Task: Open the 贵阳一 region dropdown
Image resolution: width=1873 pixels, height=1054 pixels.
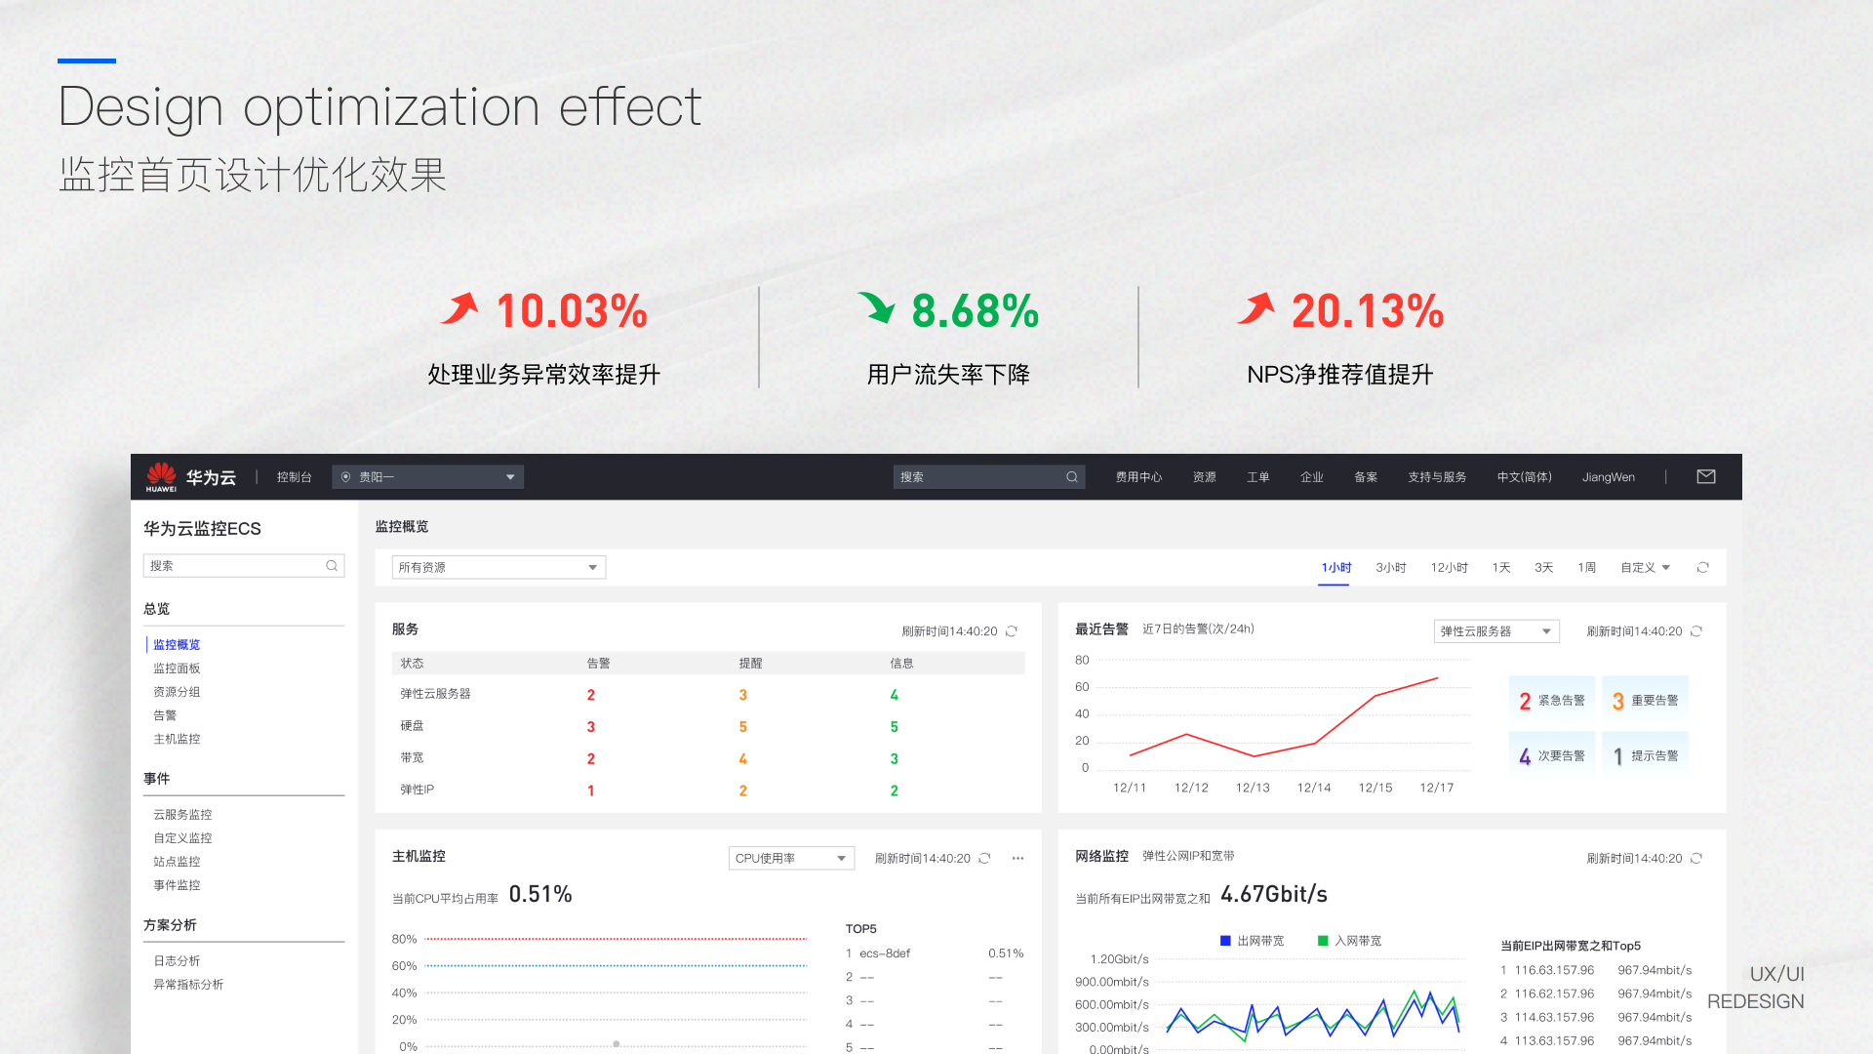Action: point(427,477)
